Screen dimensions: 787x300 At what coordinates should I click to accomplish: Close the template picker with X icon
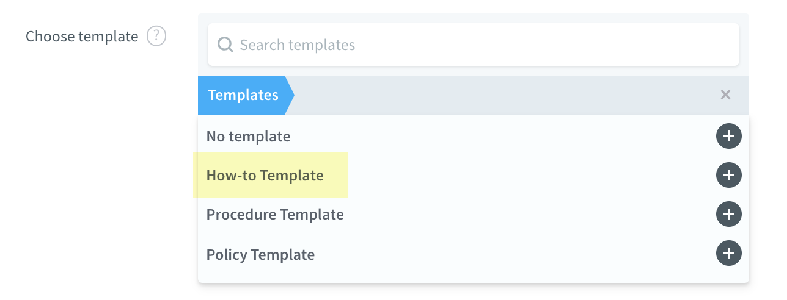point(725,95)
